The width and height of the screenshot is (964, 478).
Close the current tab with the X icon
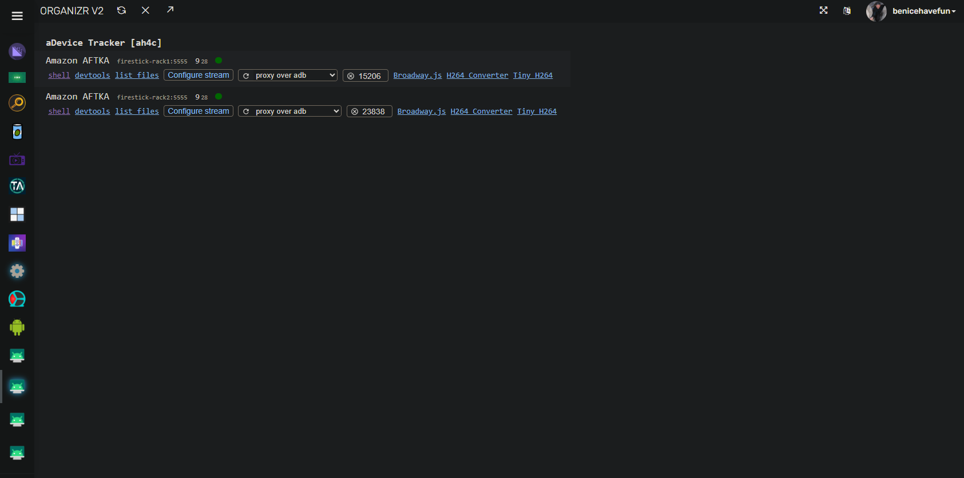click(145, 10)
